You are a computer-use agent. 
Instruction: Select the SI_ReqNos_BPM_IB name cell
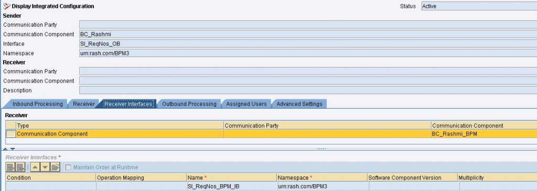pos(231,187)
